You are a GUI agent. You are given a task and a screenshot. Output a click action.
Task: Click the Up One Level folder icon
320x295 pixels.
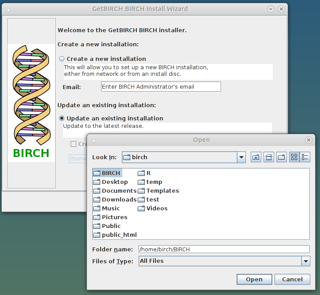point(256,157)
